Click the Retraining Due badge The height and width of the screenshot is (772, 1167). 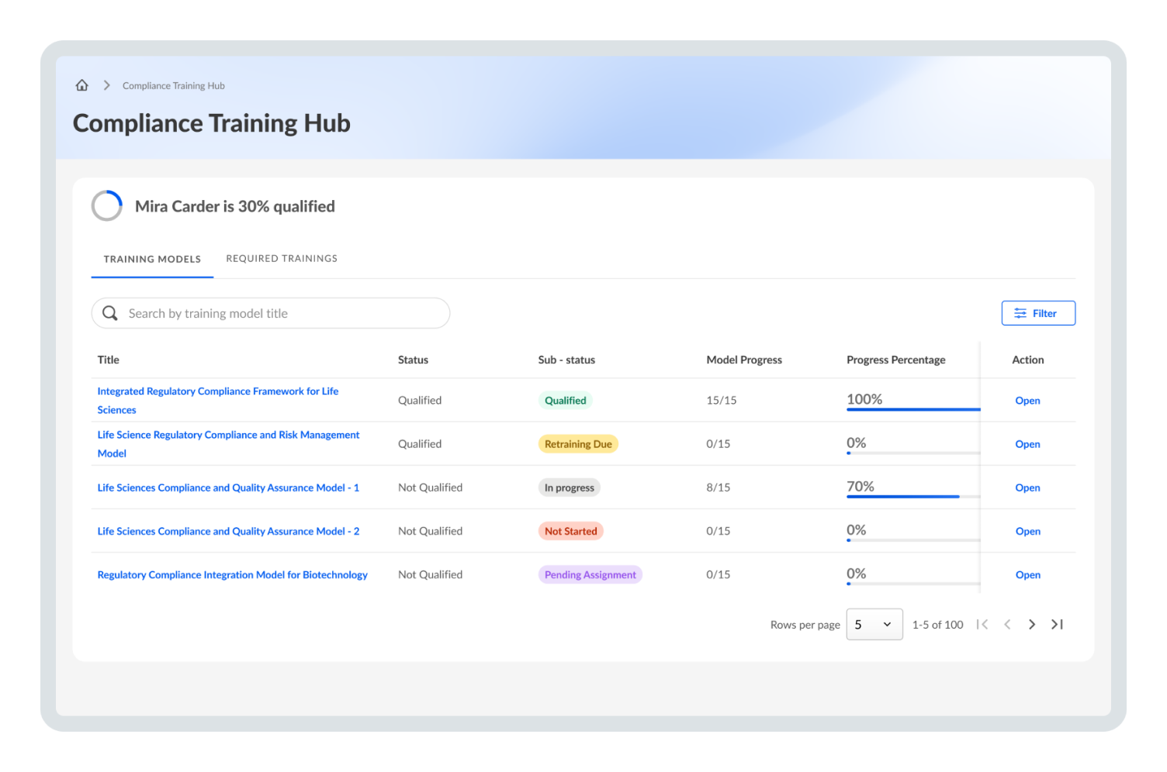point(578,444)
